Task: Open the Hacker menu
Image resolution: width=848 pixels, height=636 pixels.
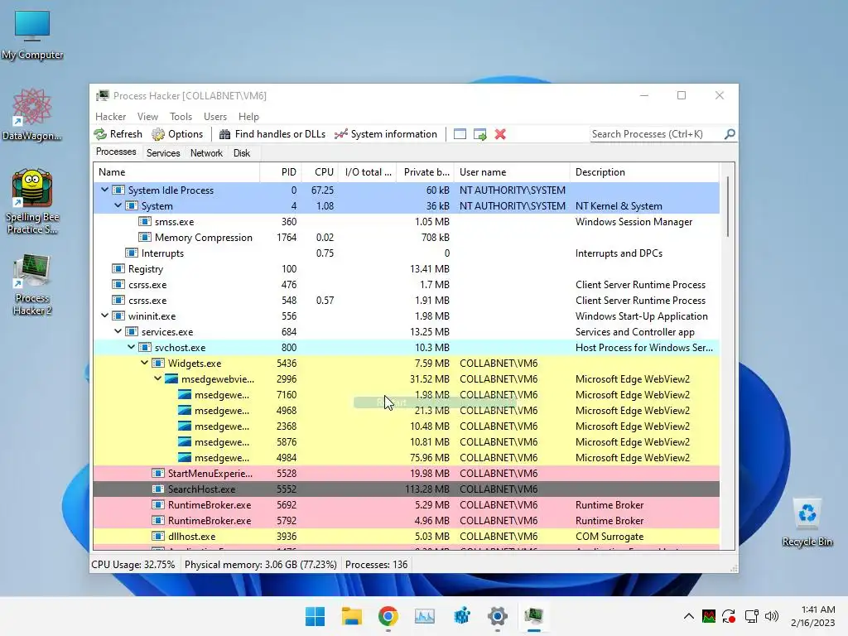Action: 110,116
